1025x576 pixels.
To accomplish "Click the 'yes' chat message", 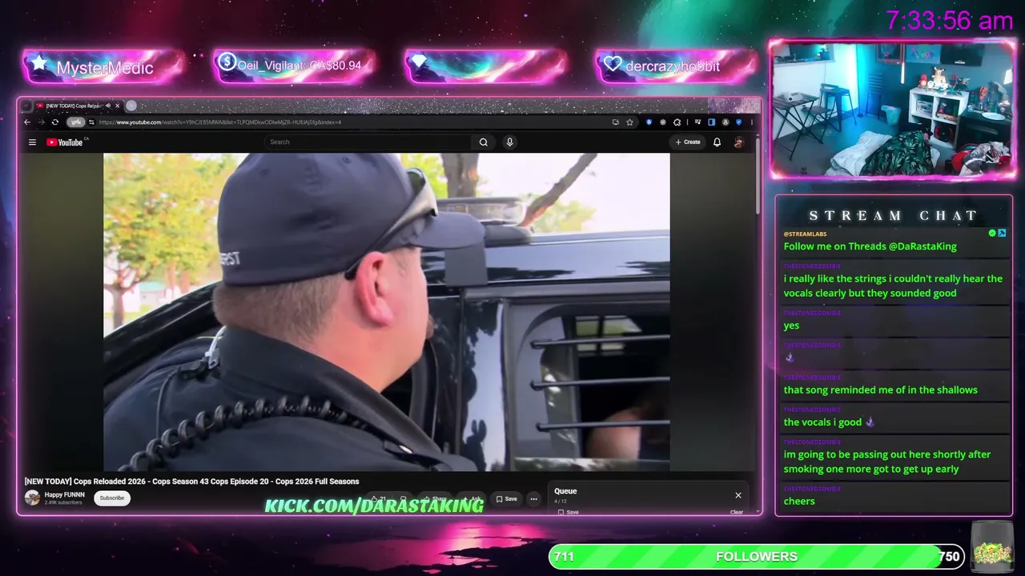I will click(x=792, y=326).
